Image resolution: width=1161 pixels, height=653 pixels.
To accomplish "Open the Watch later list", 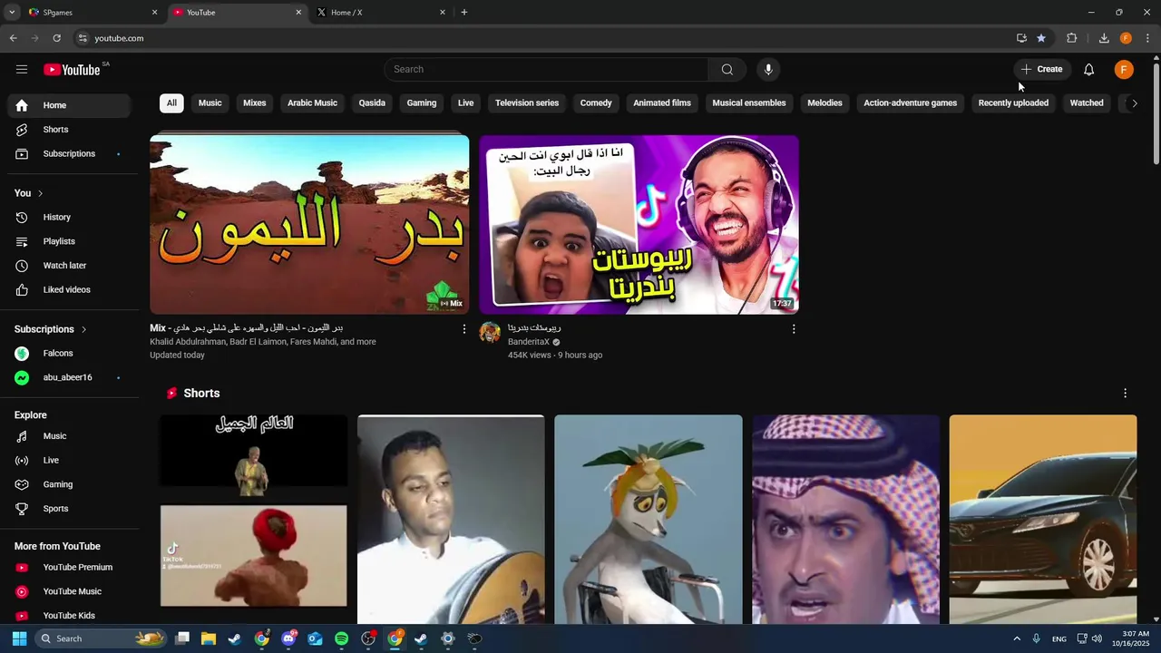I will coord(69,266).
